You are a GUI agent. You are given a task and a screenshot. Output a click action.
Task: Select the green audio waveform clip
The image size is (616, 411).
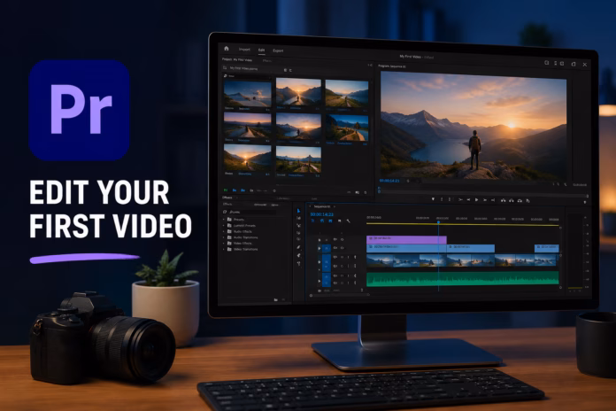(463, 279)
